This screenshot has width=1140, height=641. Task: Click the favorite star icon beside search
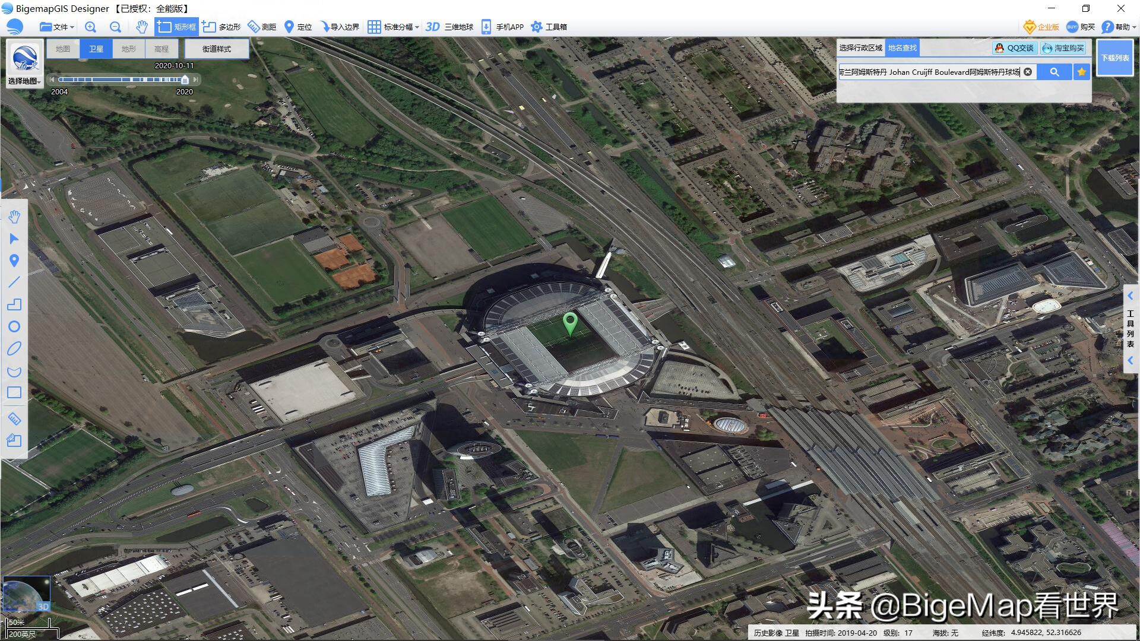1081,72
